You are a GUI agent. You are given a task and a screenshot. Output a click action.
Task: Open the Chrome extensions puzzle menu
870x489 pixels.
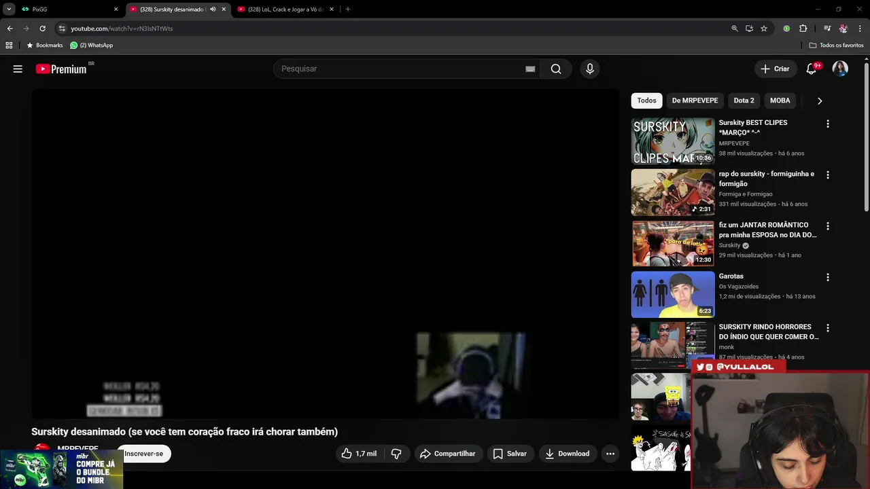click(803, 29)
